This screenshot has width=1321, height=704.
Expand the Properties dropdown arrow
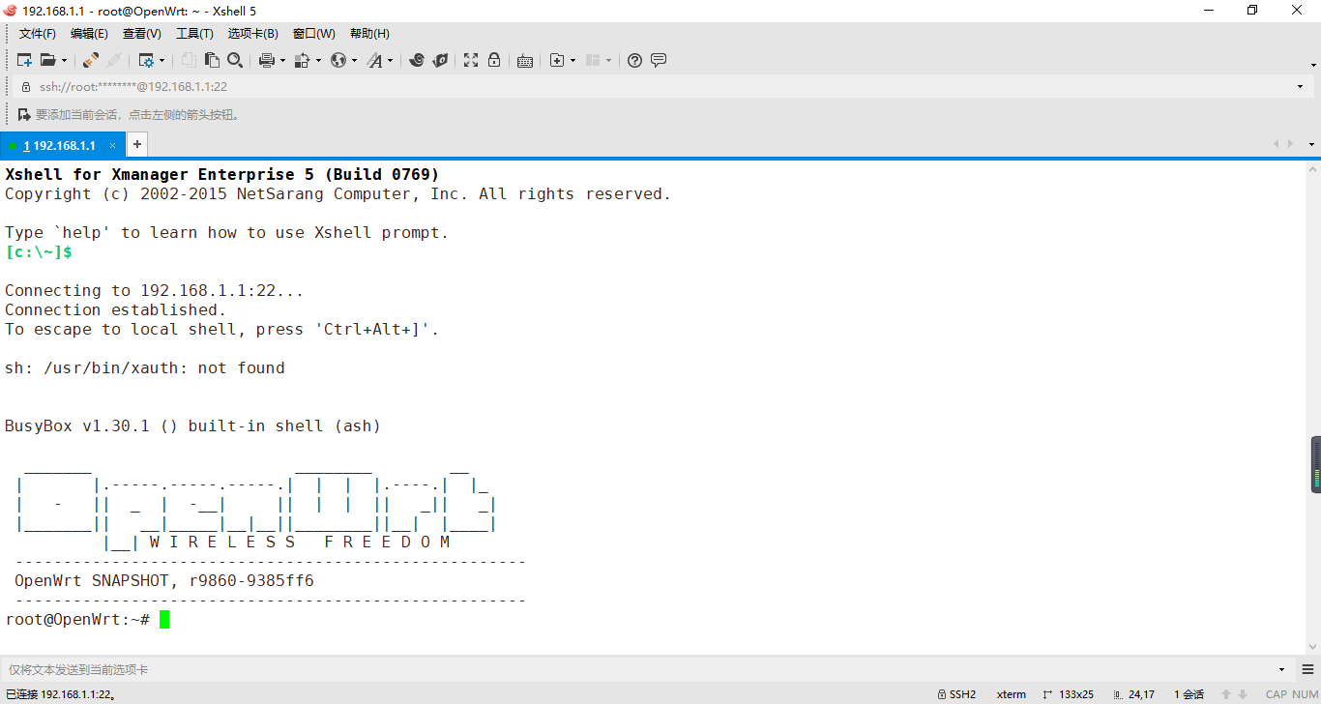[x=161, y=60]
